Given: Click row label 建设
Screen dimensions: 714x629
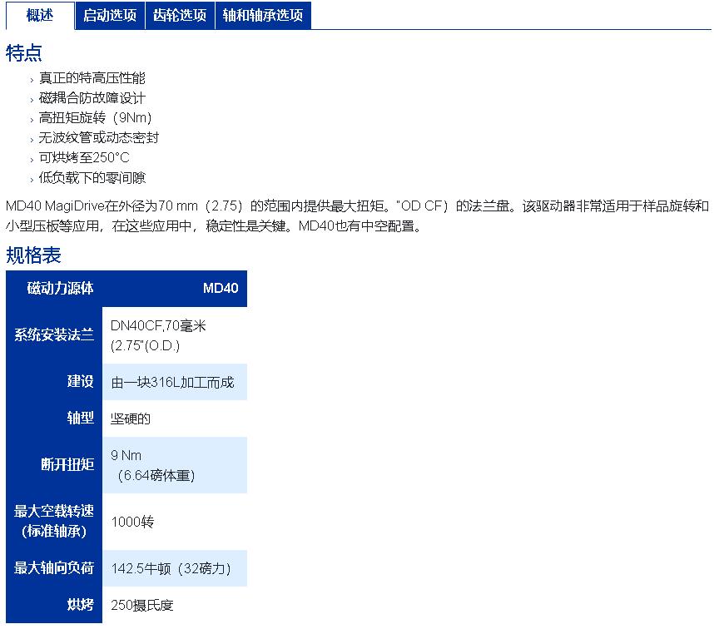Looking at the screenshot, I should click(x=54, y=381).
